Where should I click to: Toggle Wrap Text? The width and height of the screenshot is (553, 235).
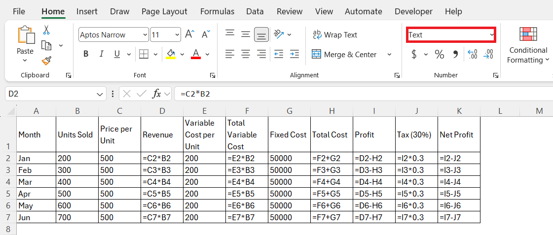click(x=335, y=35)
